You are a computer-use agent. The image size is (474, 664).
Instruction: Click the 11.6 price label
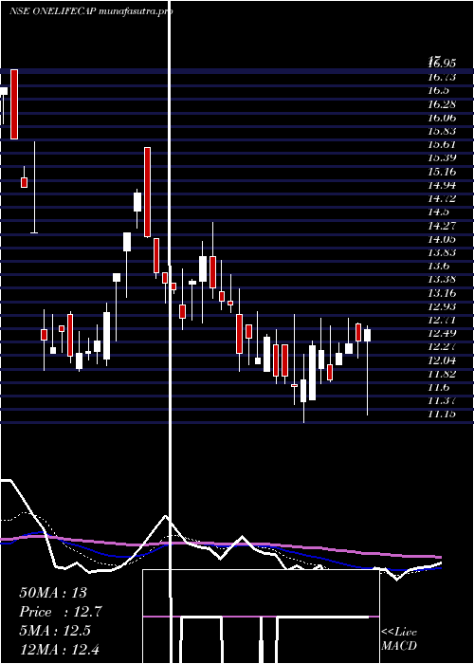point(438,387)
